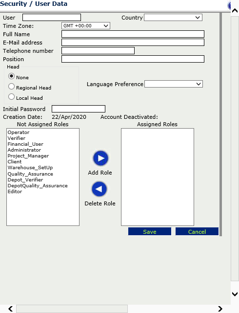The height and width of the screenshot is (313, 239).
Task: Click the Full Name input field
Action: pos(133,34)
